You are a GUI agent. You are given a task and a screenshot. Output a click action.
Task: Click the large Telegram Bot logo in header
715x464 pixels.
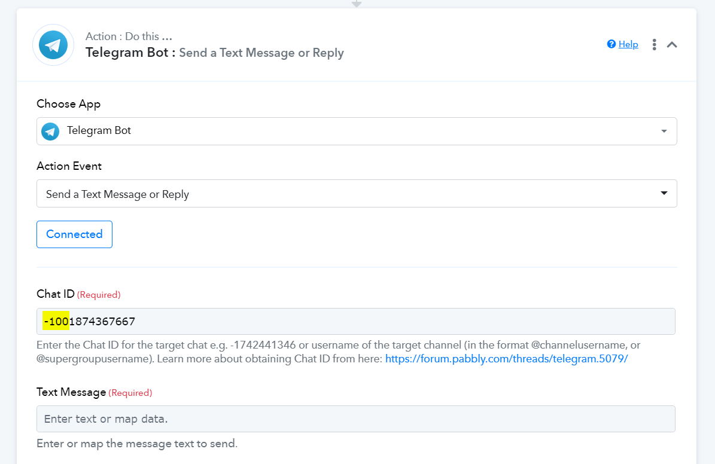(53, 45)
